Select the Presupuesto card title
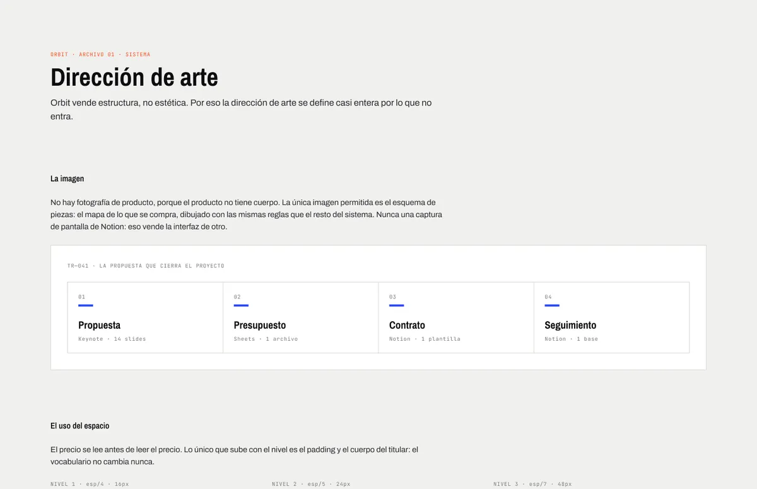 [x=260, y=325]
